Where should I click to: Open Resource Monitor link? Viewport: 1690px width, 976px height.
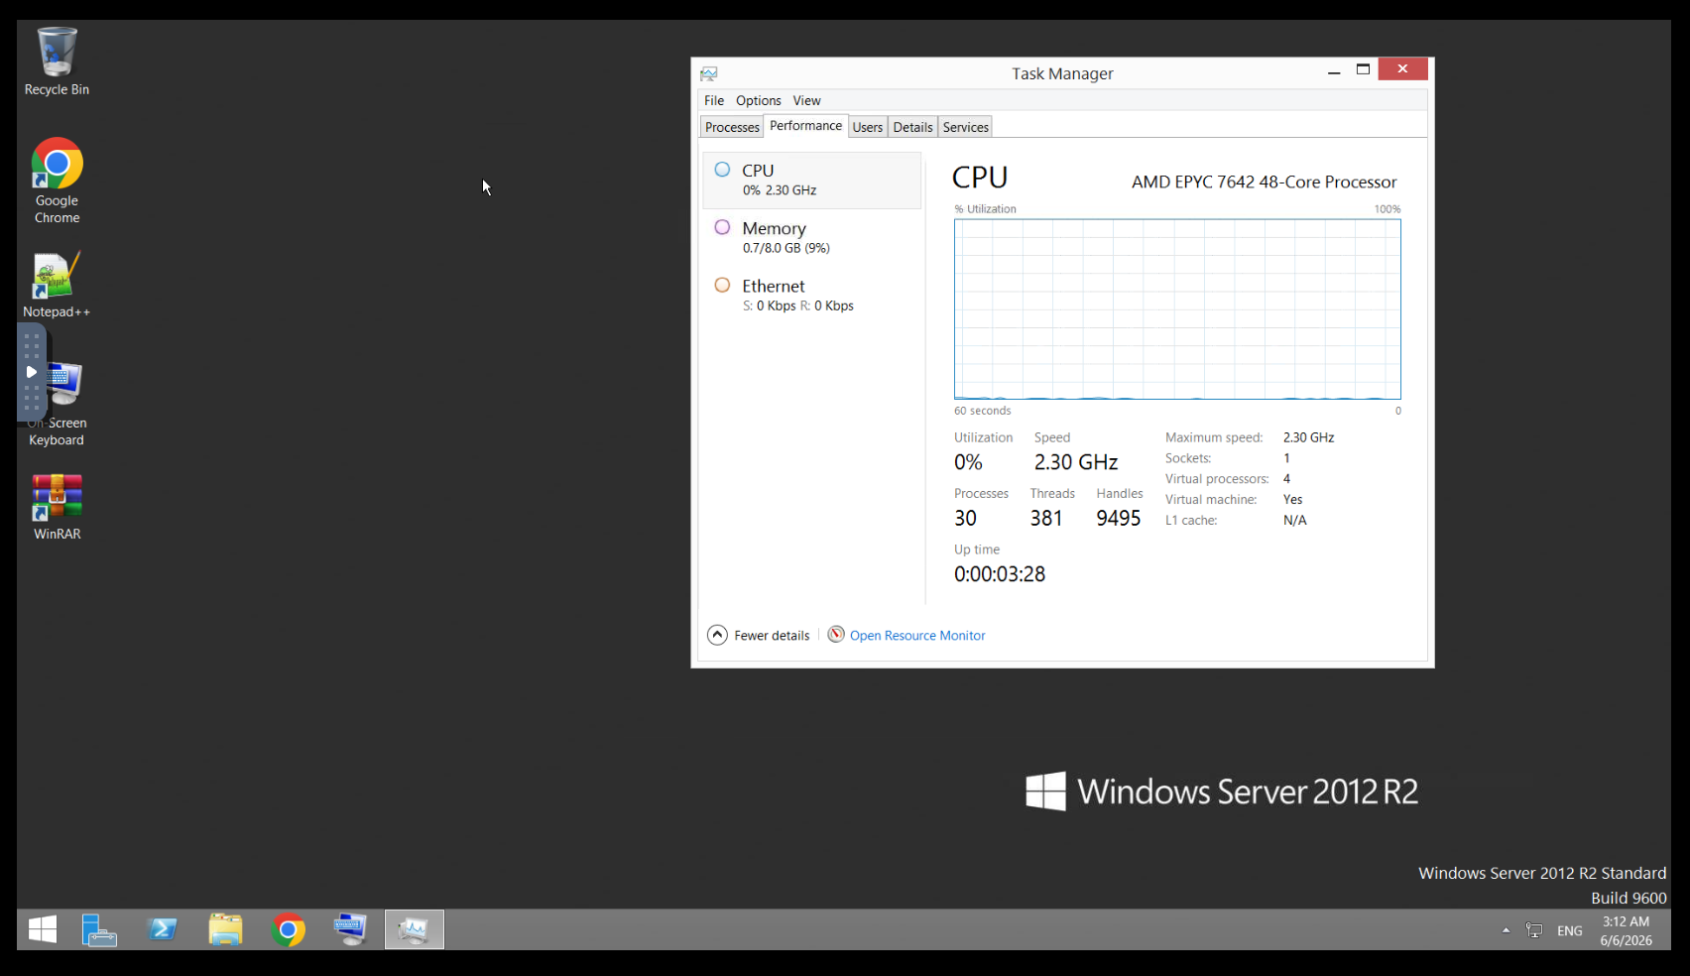(x=917, y=636)
